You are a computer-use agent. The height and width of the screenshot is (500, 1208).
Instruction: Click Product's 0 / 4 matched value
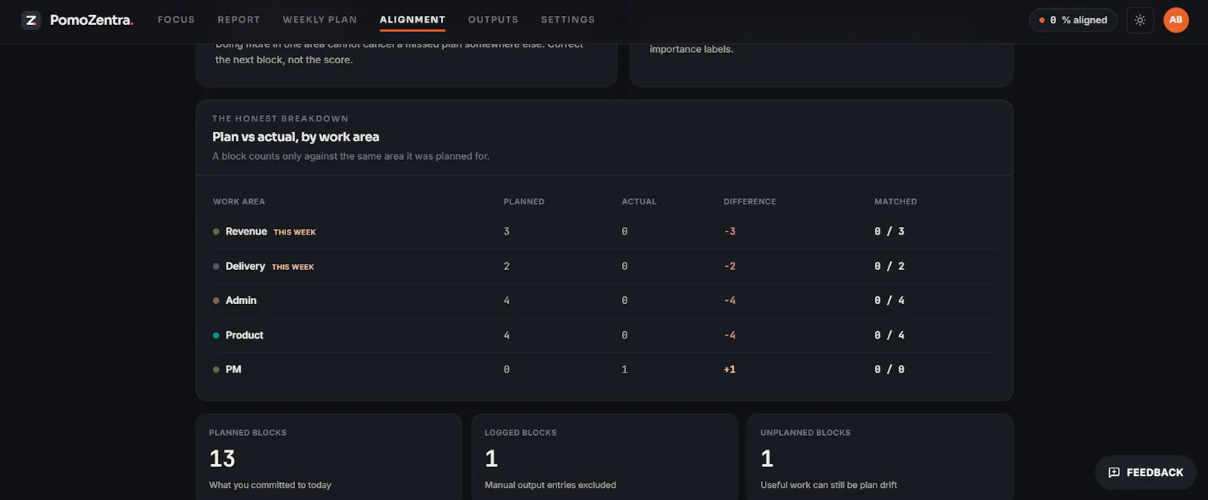click(x=889, y=335)
